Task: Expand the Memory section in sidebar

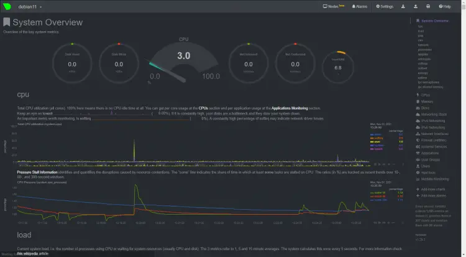Action: [x=427, y=101]
